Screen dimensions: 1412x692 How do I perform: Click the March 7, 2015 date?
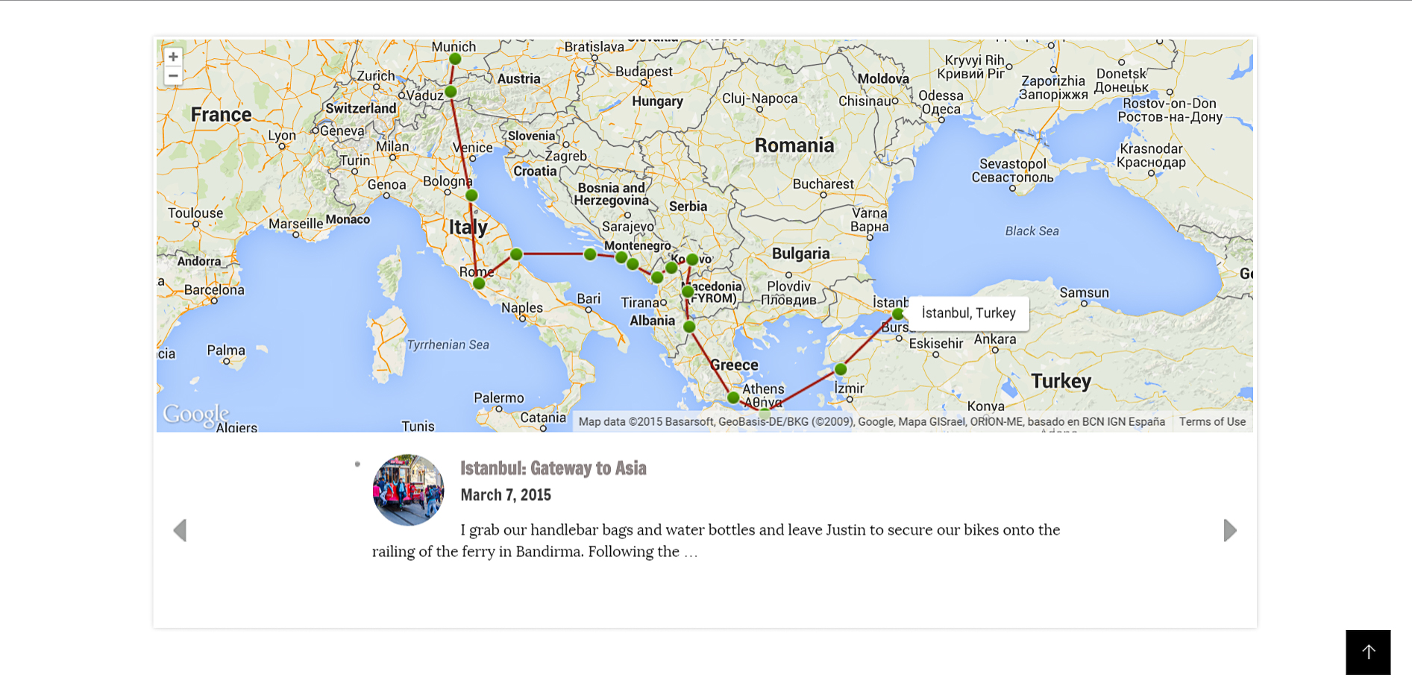506,495
